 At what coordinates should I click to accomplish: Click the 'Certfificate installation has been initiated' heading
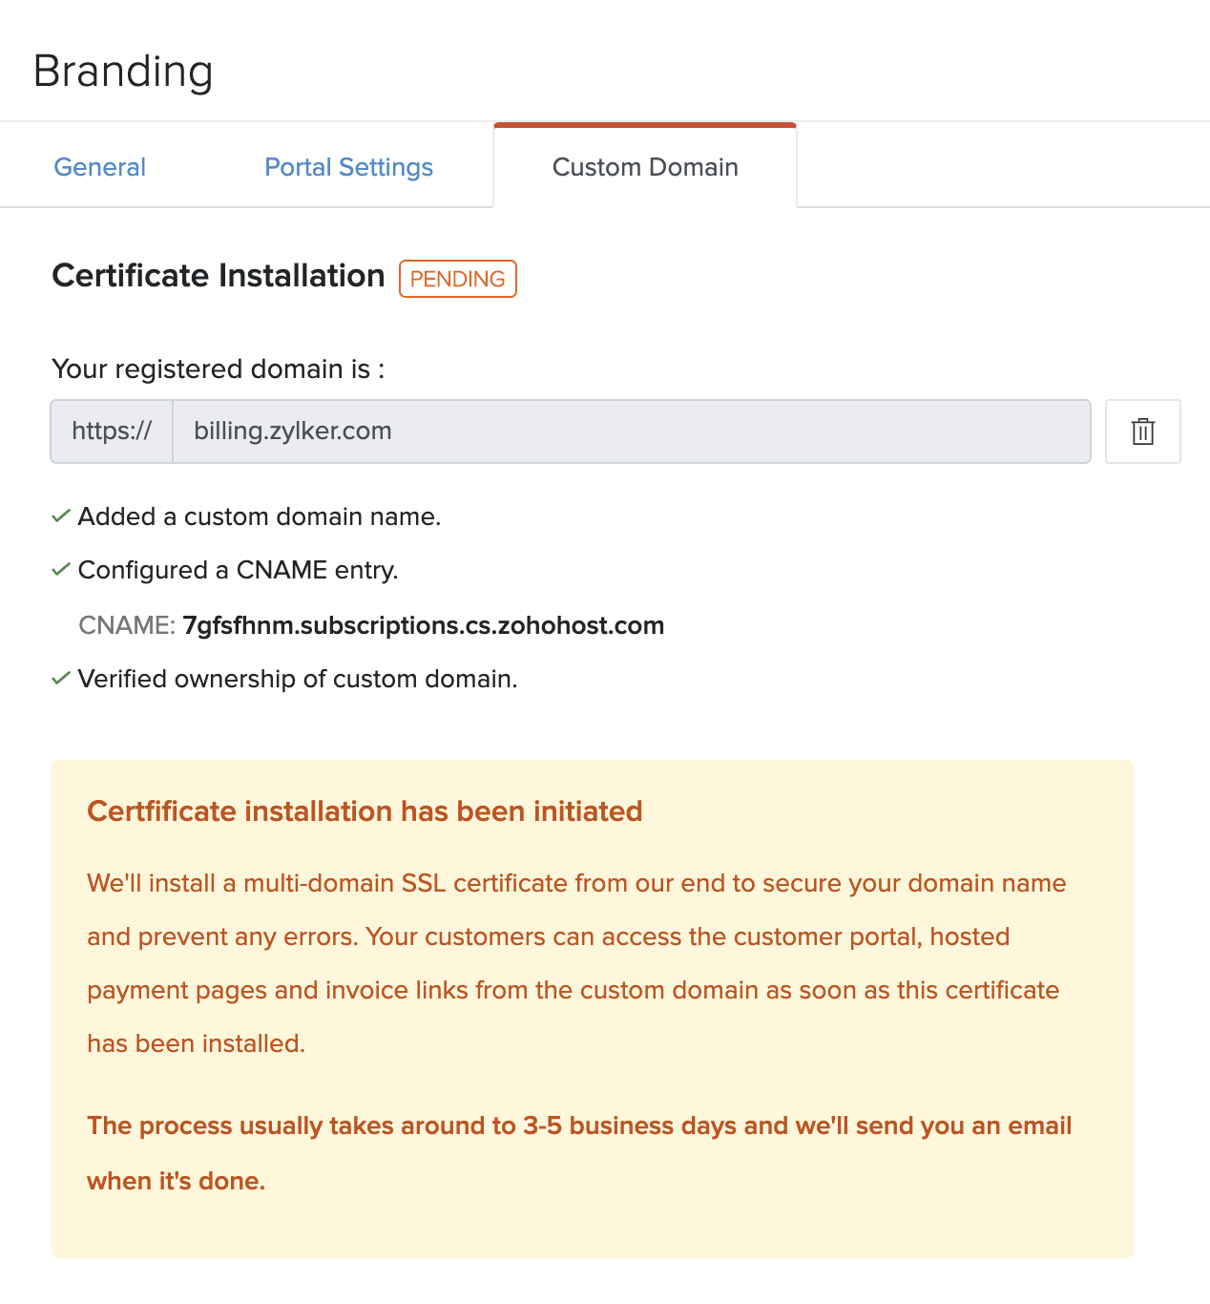point(365,810)
